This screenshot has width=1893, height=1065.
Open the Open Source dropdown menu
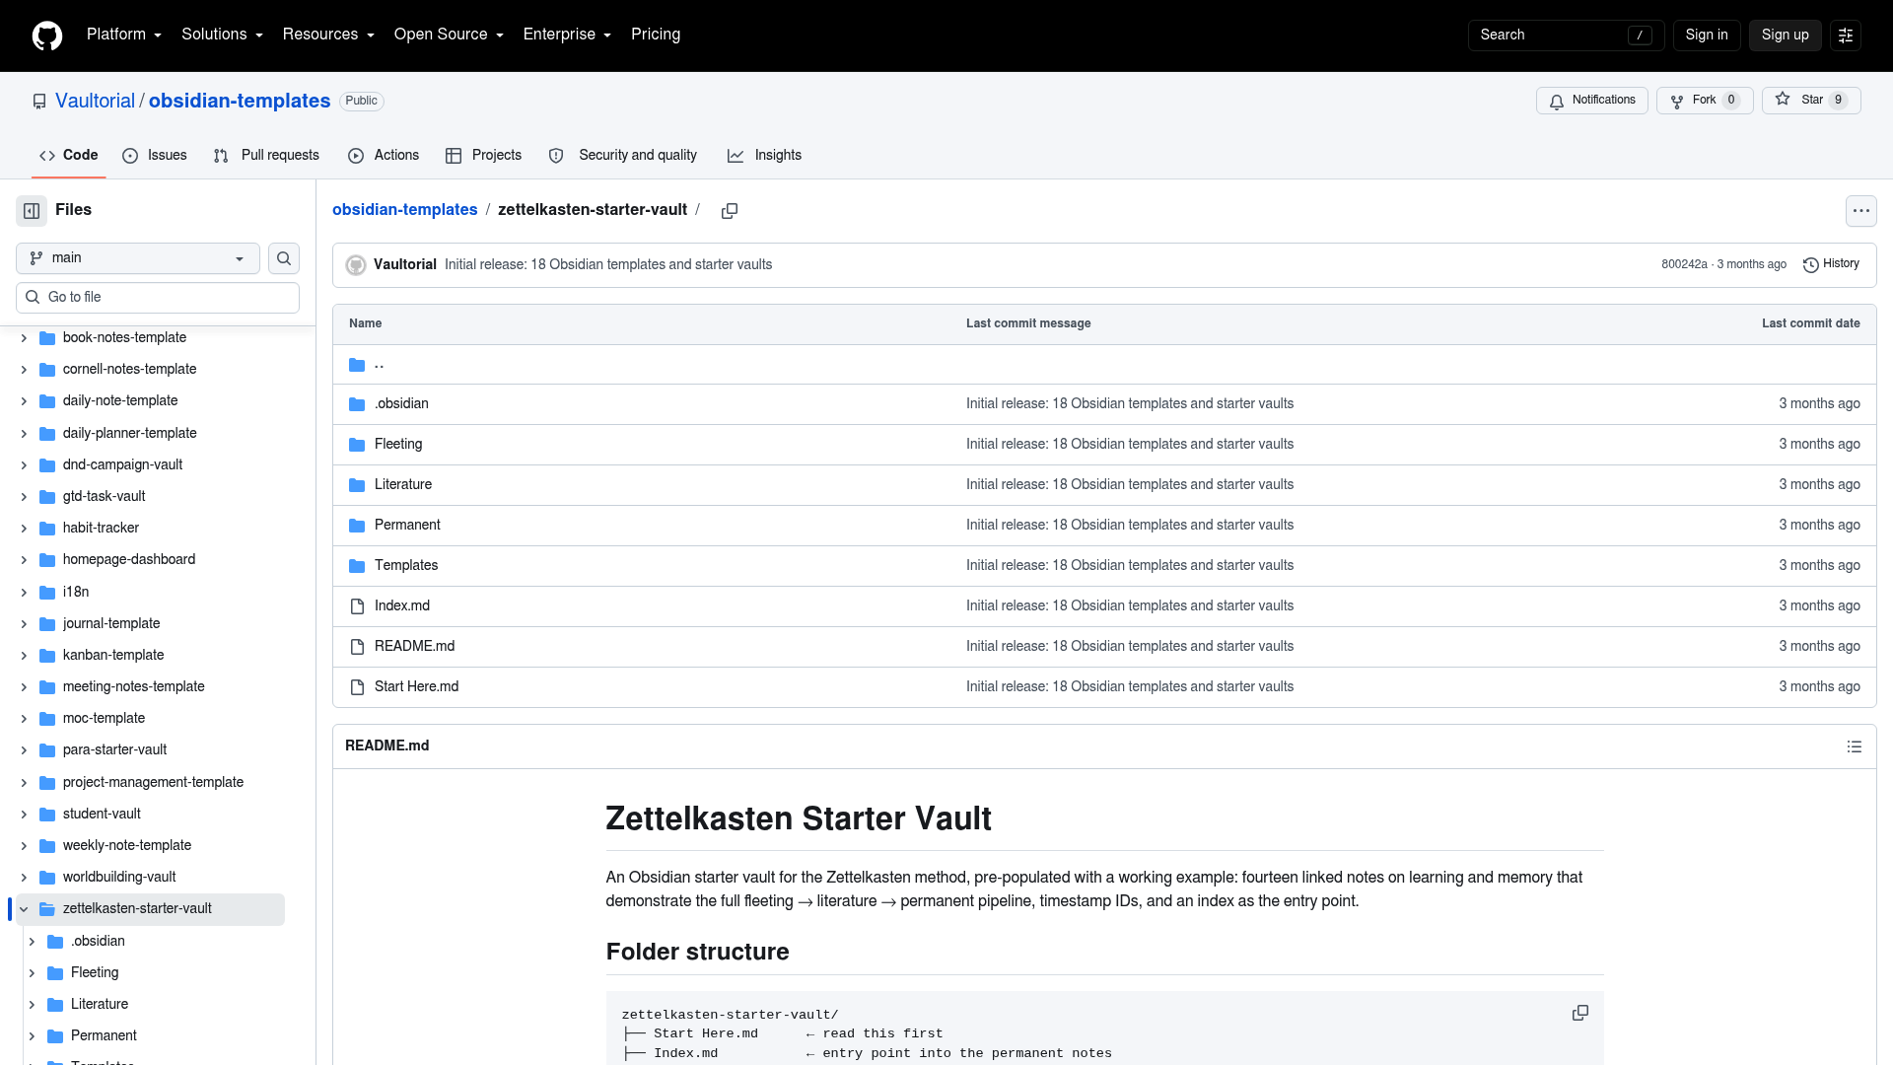(449, 35)
